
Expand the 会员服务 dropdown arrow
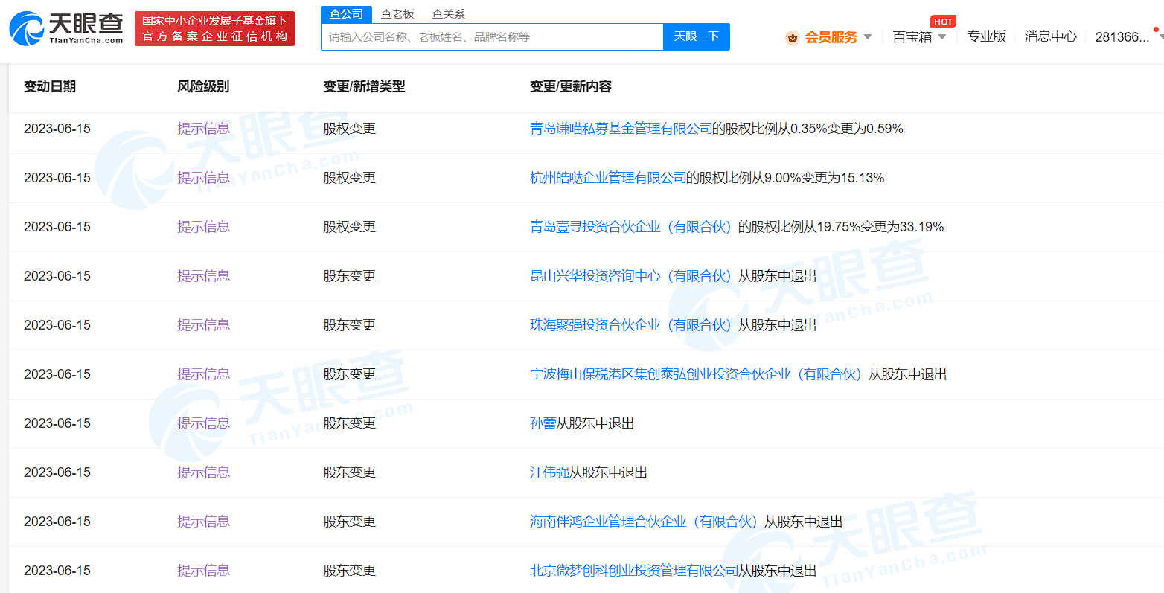(x=868, y=37)
